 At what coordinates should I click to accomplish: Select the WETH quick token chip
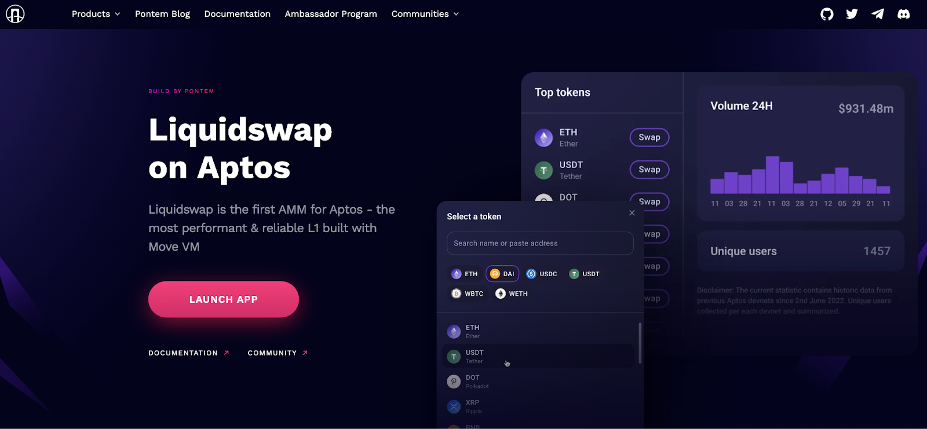[512, 294]
